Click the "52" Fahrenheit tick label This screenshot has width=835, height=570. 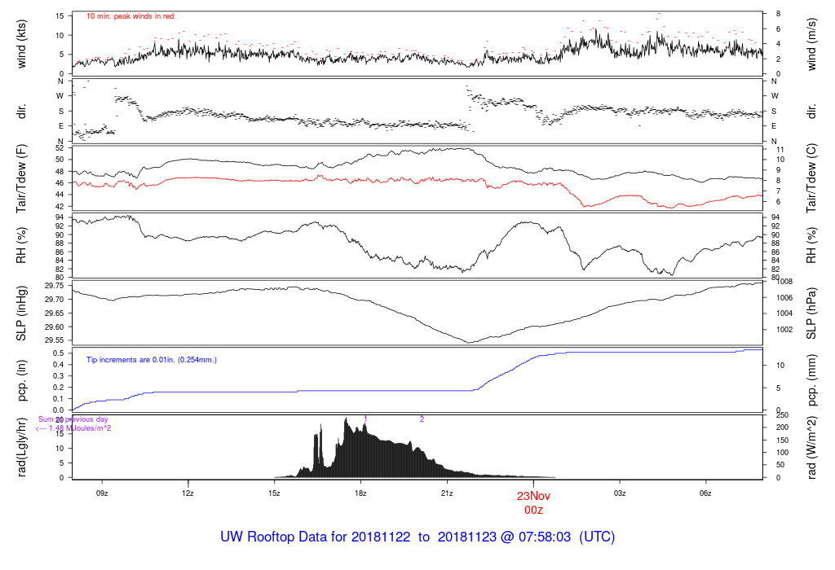(x=60, y=148)
